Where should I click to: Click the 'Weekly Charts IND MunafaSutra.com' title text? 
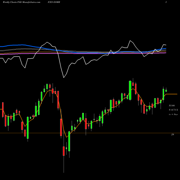point(22,2)
